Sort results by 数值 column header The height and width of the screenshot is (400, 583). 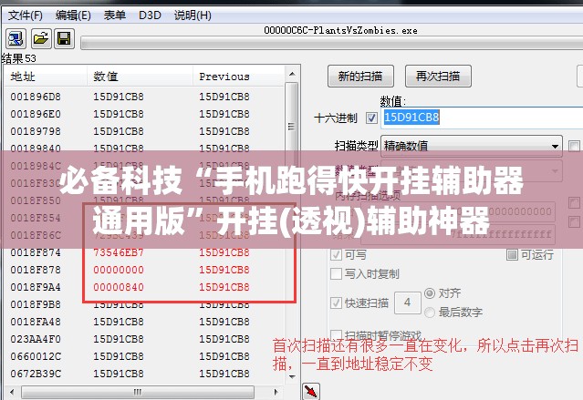click(x=141, y=77)
